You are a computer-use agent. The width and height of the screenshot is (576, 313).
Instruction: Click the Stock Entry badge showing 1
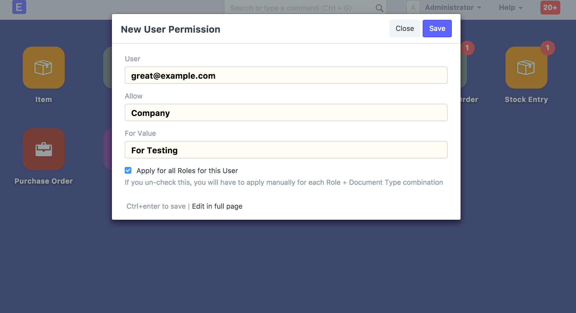[x=547, y=48]
